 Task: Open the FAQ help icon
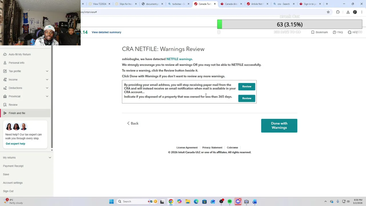coord(335,32)
